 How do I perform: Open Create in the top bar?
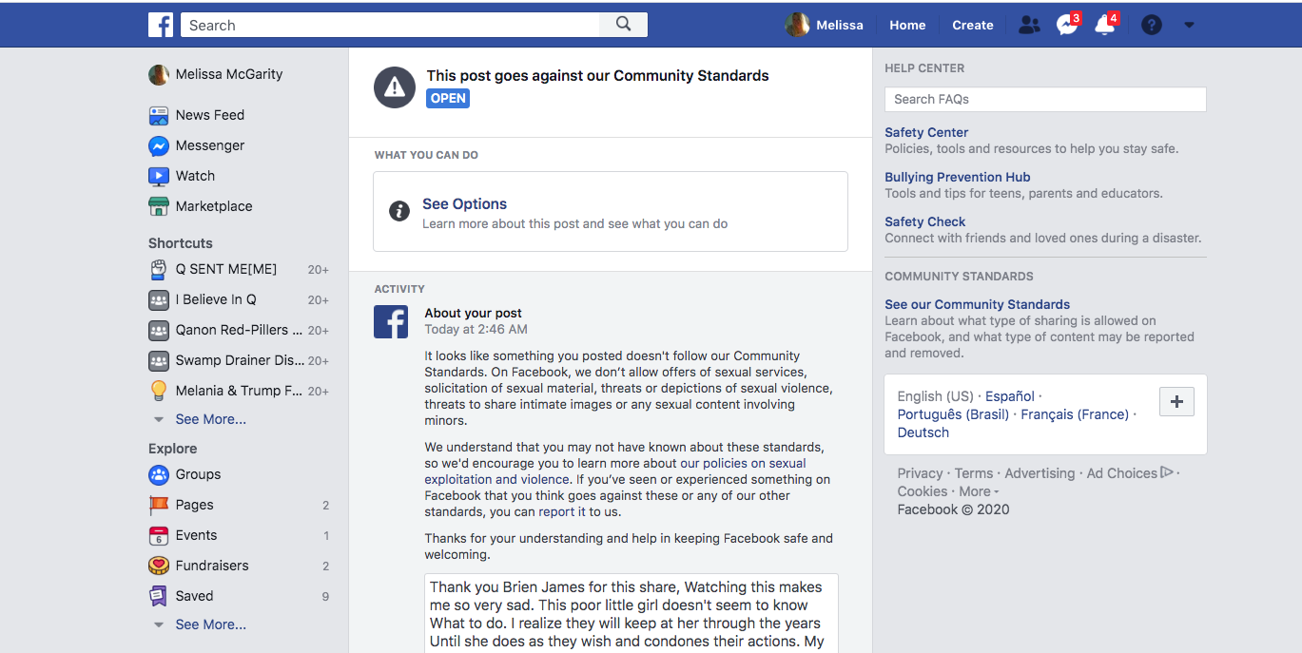pyautogui.click(x=973, y=26)
